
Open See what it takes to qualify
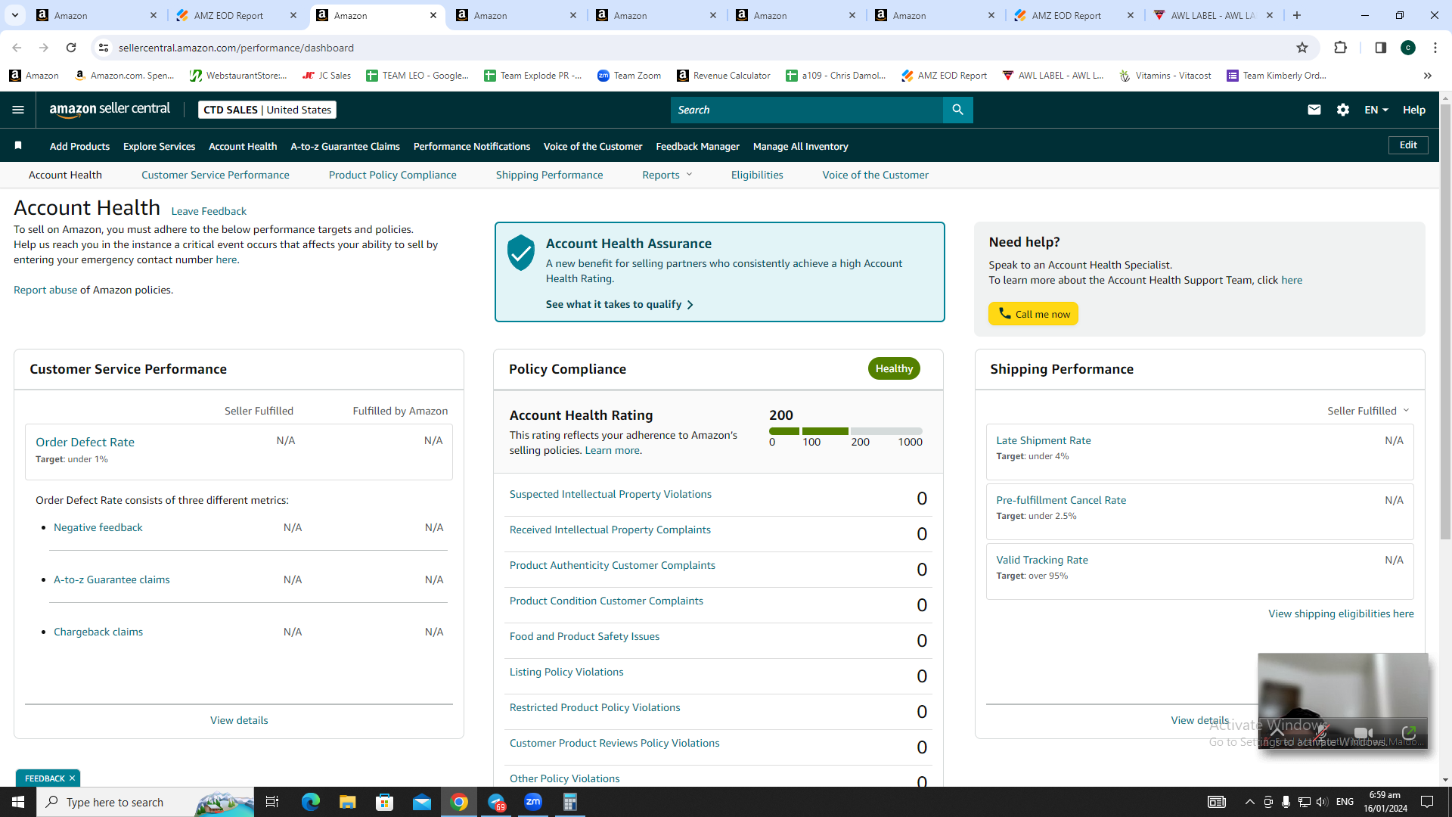619,304
